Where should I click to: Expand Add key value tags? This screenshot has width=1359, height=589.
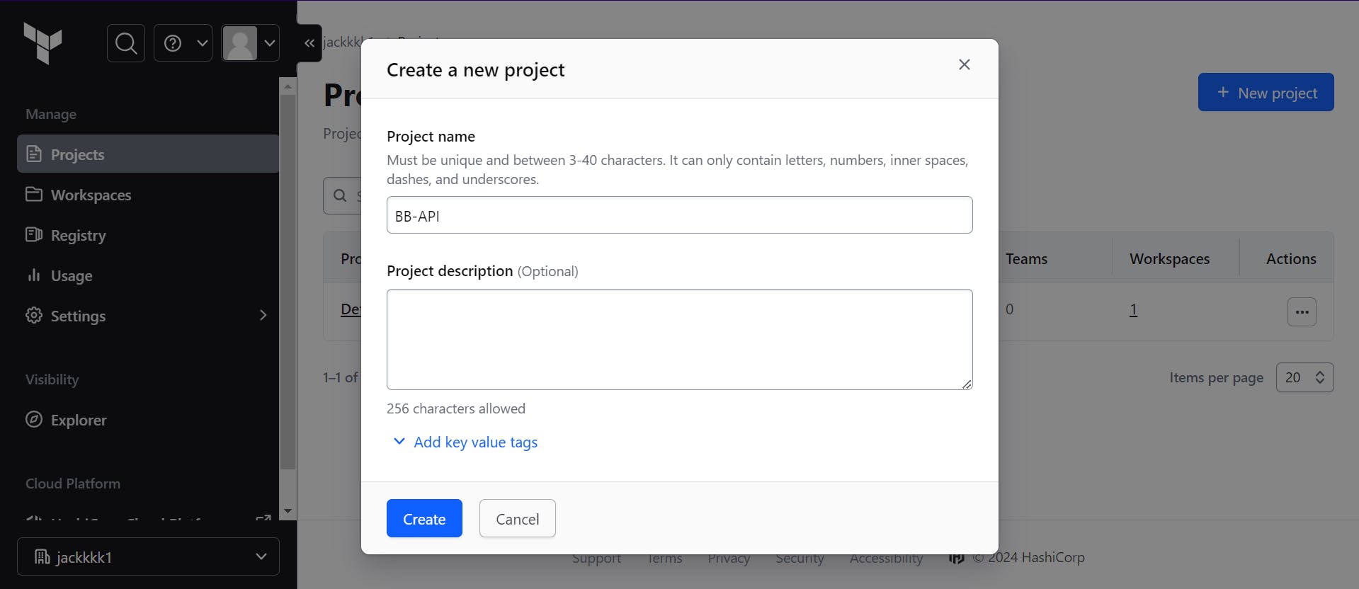[465, 442]
